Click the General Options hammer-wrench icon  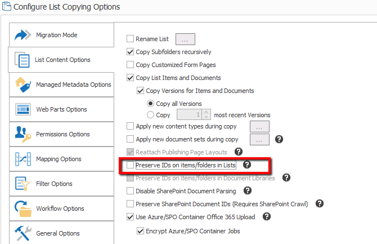(23, 233)
